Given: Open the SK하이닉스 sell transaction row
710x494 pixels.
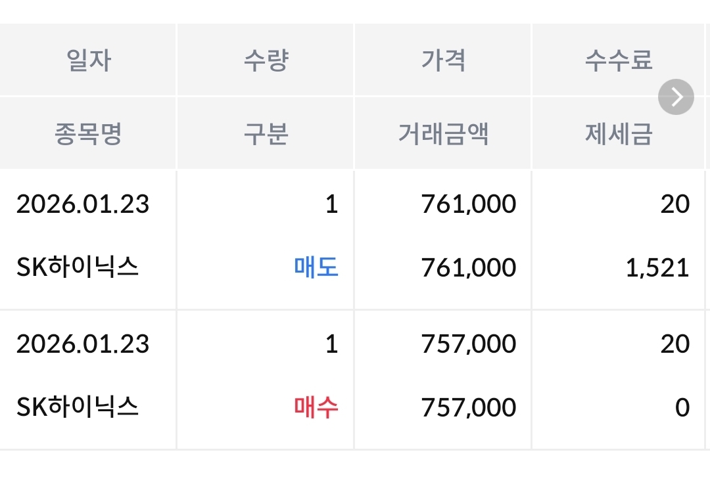Looking at the screenshot, I should tap(78, 268).
